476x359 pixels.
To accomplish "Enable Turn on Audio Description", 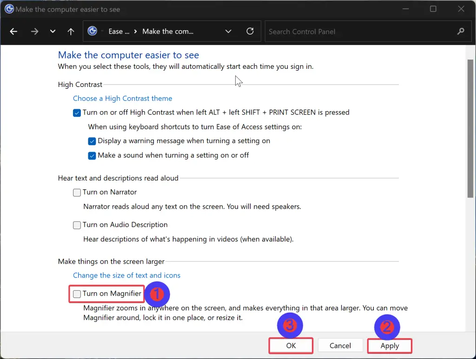I will 77,225.
